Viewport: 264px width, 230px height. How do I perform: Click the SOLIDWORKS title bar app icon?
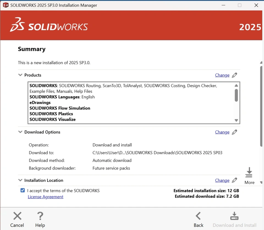[5, 5]
